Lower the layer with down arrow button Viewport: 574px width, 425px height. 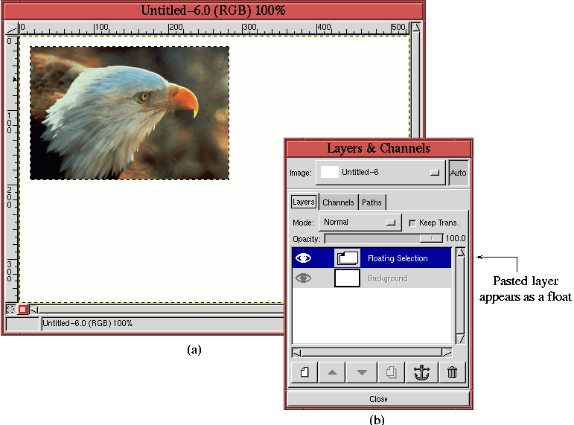(x=363, y=372)
